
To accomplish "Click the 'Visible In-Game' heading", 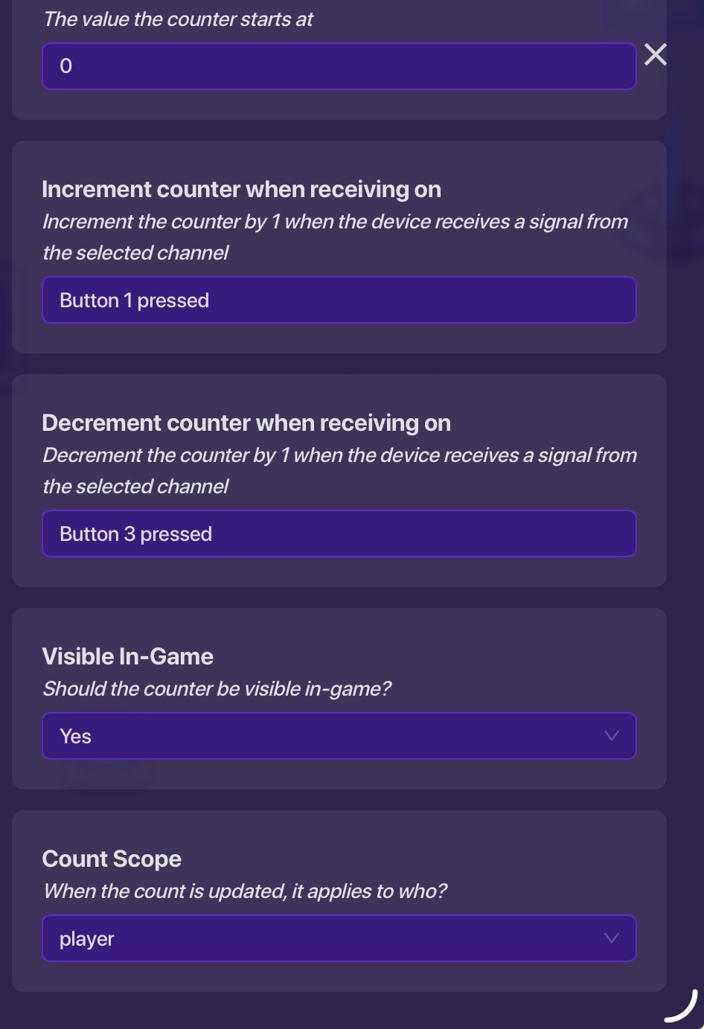I will click(127, 656).
